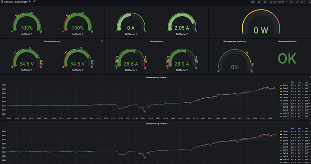Save dashboard using the disk icon
This screenshot has width=311, height=164.
tap(259, 2)
